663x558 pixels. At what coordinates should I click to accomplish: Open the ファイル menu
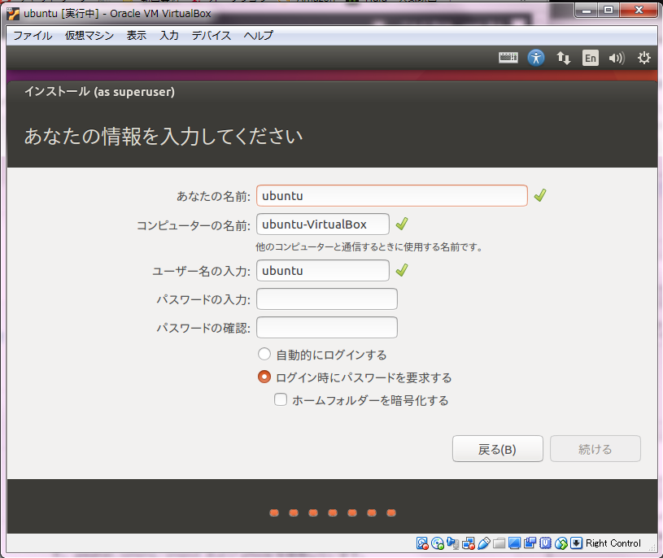pyautogui.click(x=33, y=36)
